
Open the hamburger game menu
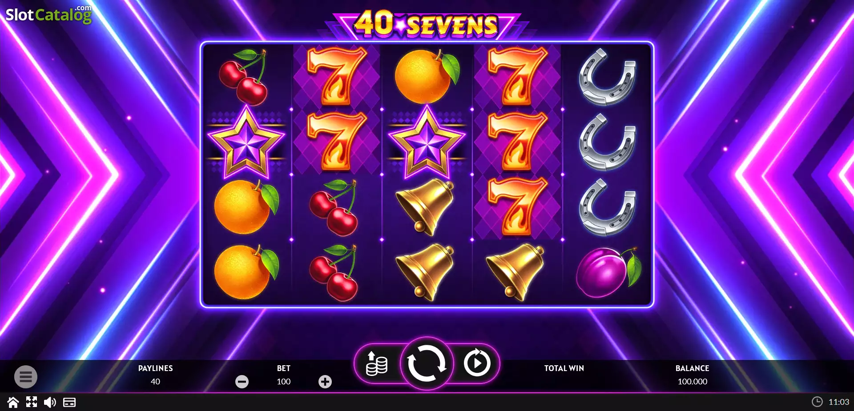pyautogui.click(x=26, y=377)
